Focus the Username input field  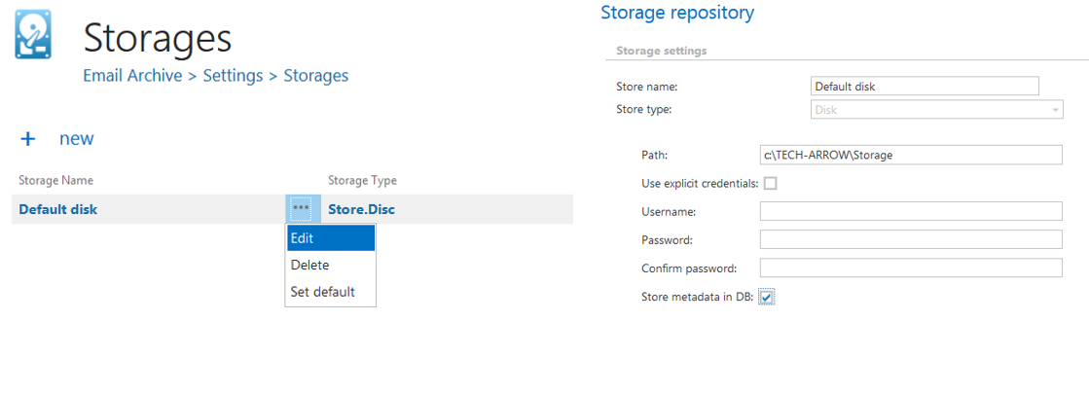click(911, 212)
